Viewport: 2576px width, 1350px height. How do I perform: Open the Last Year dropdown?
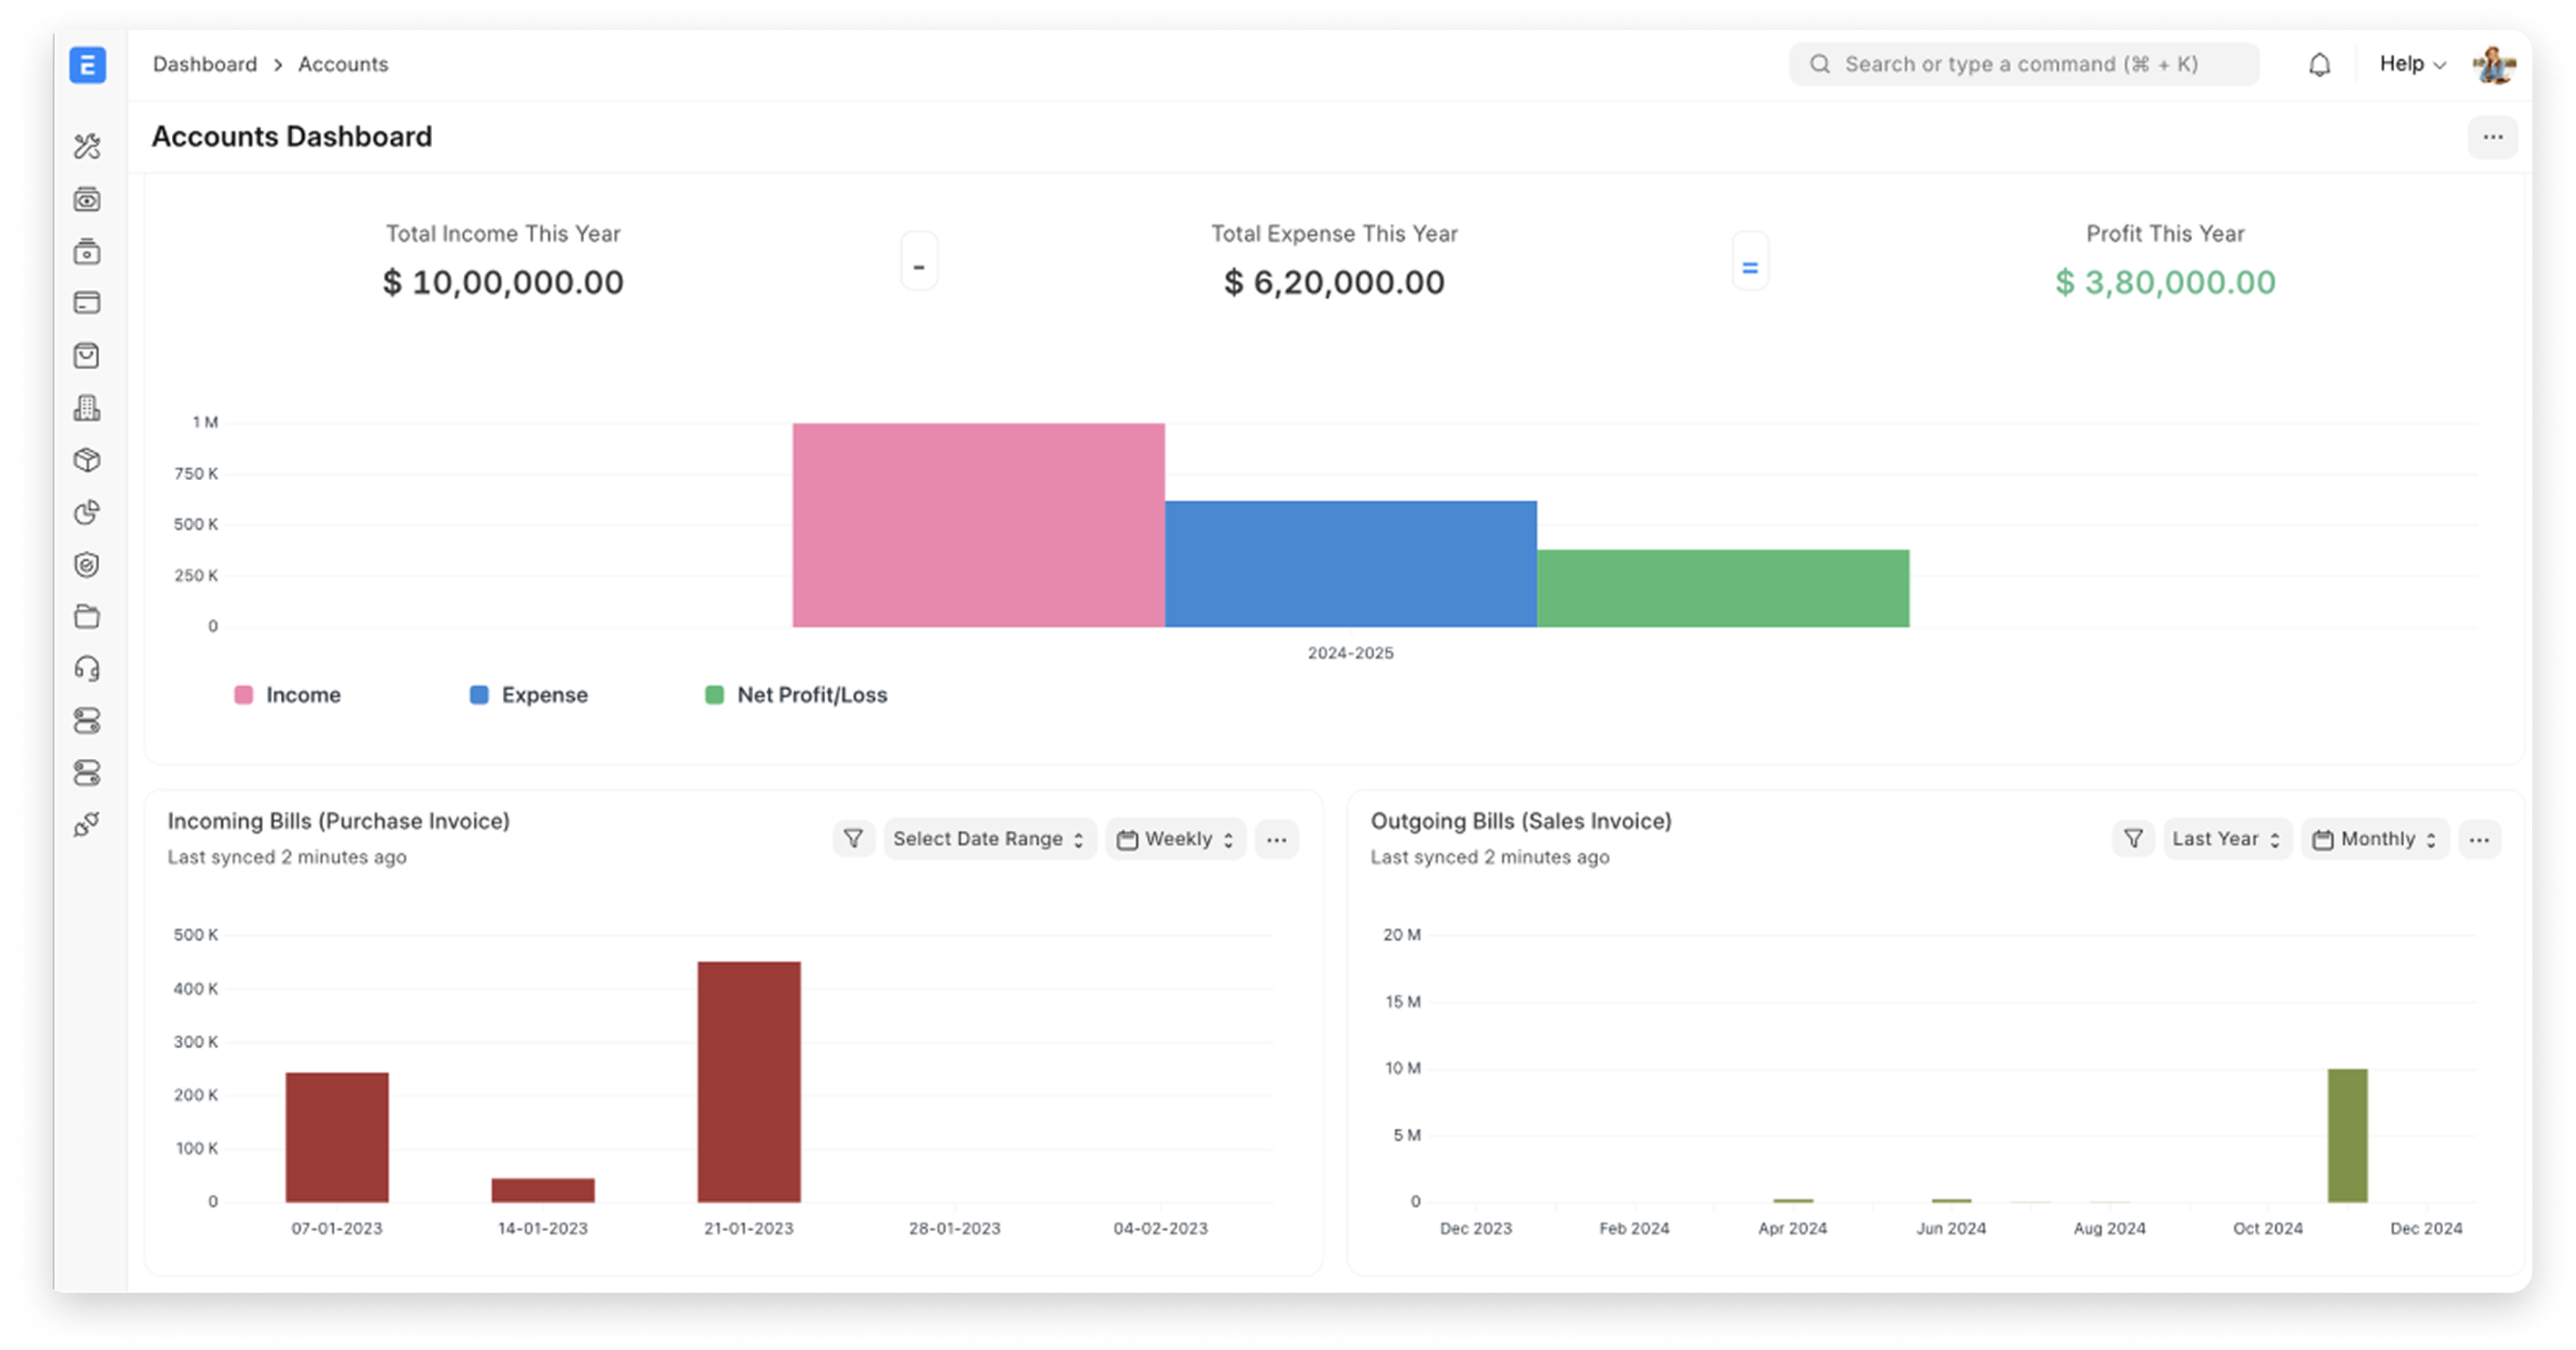[x=2226, y=838]
